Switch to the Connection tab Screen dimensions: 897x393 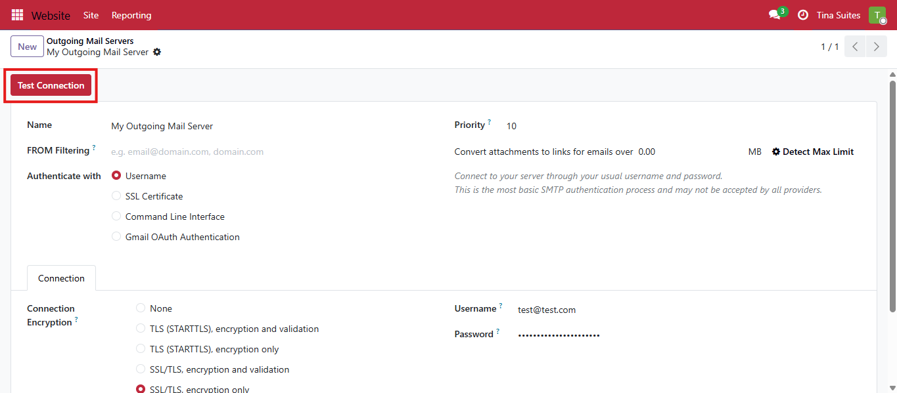click(x=61, y=278)
